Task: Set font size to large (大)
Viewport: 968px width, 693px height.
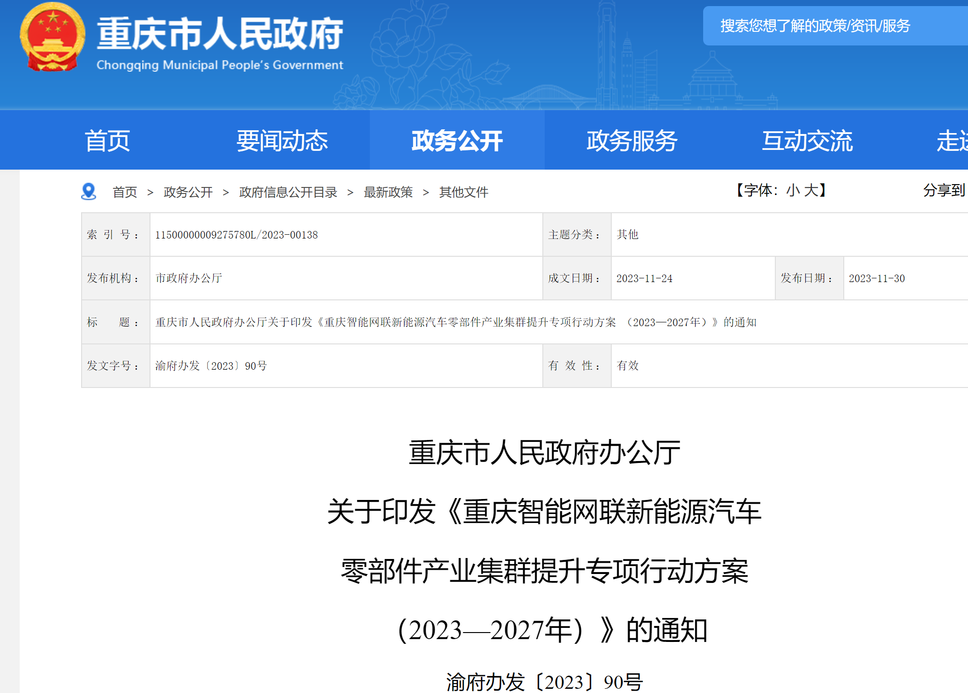Action: click(x=811, y=190)
